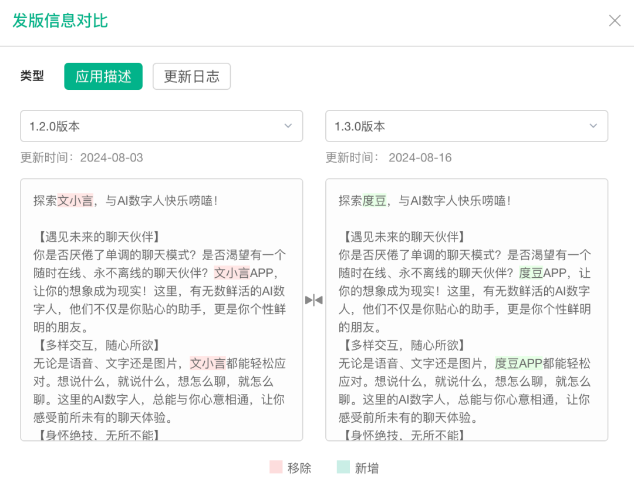The width and height of the screenshot is (634, 485).
Task: Click the 更新时间: 2024-08-03 text
Action: coord(82,157)
